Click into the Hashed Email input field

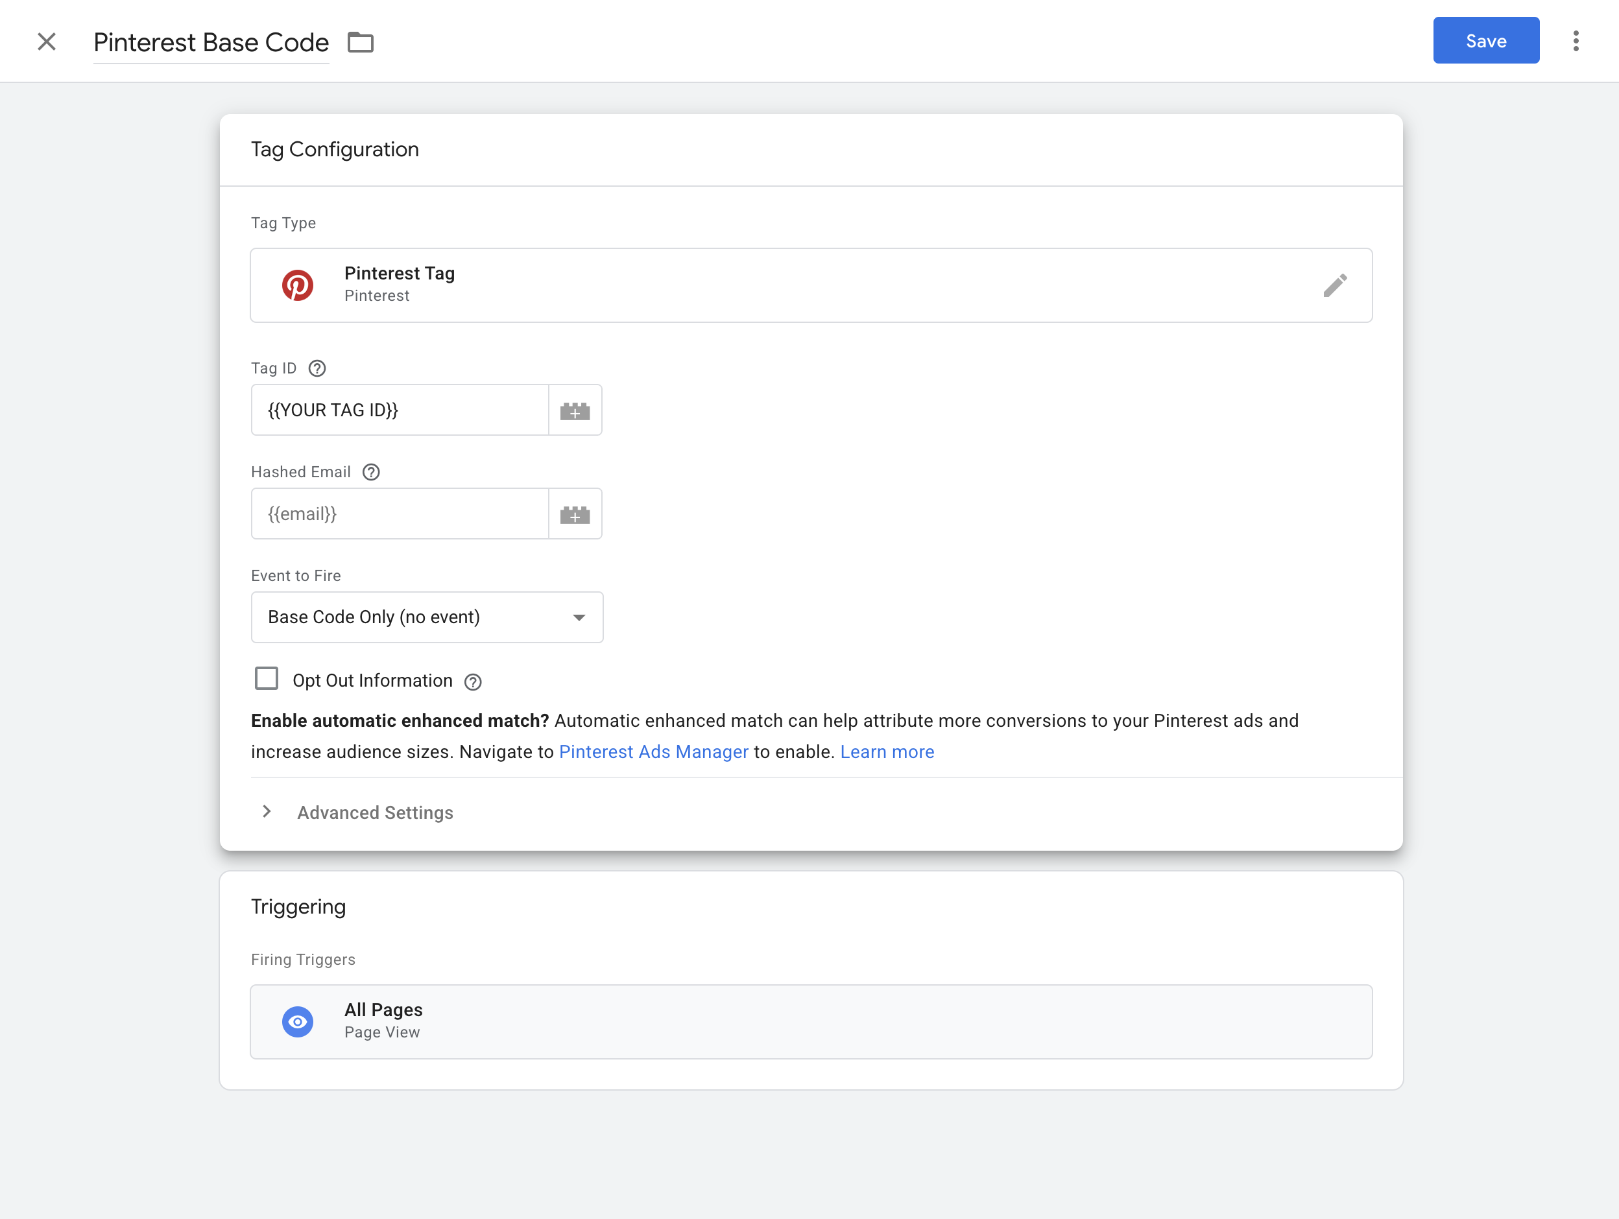400,514
